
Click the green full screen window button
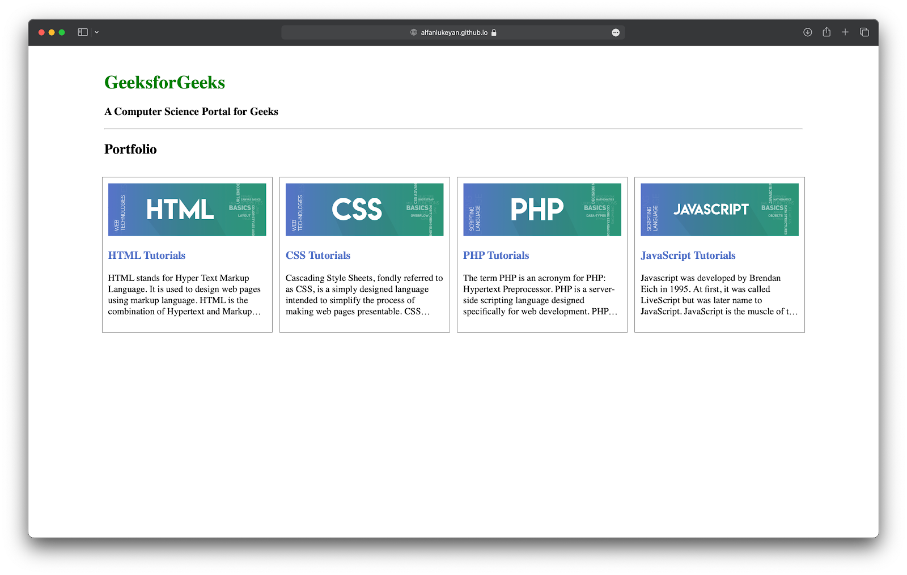pos(62,32)
